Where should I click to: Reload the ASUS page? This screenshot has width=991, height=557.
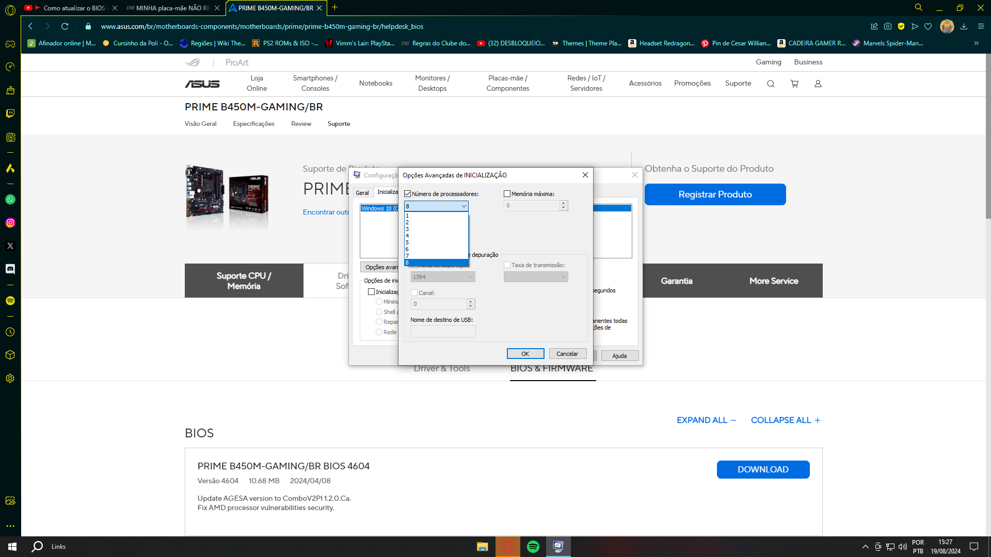pos(65,26)
